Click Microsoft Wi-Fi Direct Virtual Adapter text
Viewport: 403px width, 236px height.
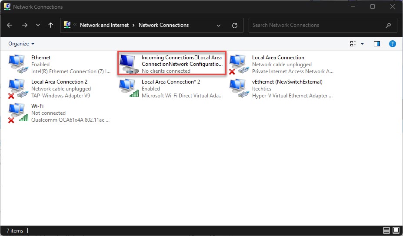pyautogui.click(x=182, y=95)
